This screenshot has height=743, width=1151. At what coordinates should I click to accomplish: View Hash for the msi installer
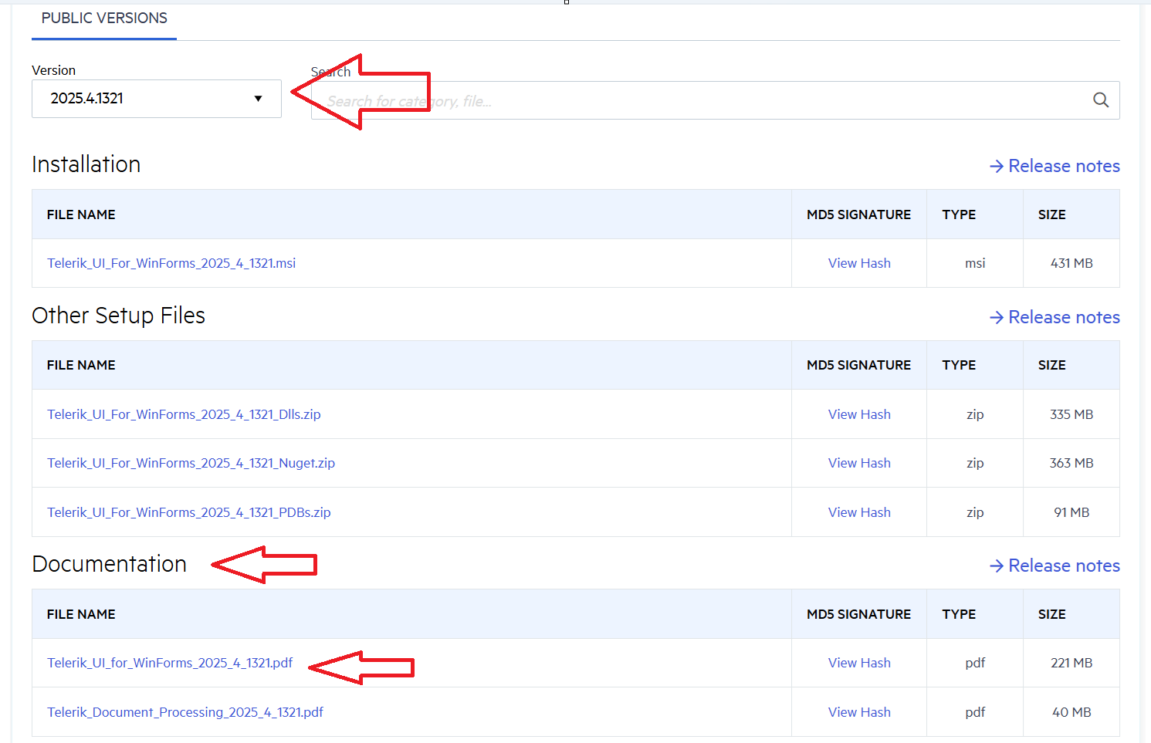(x=859, y=263)
